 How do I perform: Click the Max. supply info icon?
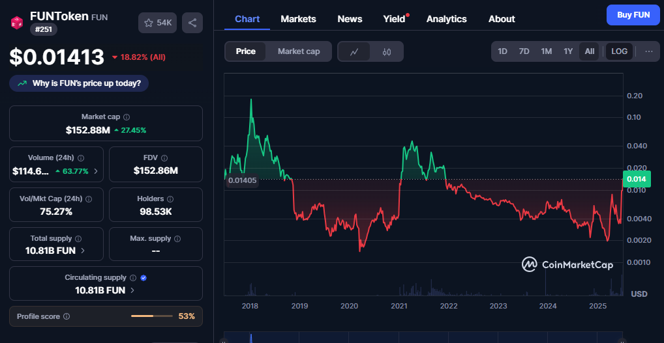177,239
